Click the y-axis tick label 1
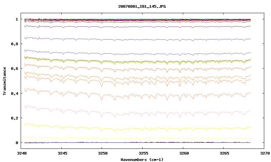271x162 pixels. coord(17,19)
